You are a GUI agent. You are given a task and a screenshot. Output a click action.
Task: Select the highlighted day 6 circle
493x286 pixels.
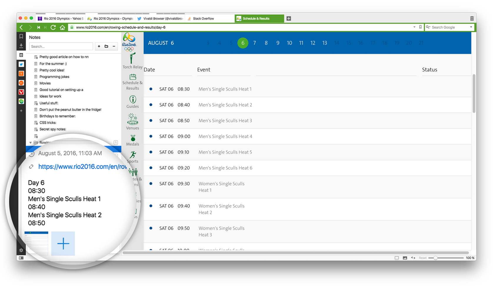[x=243, y=43]
